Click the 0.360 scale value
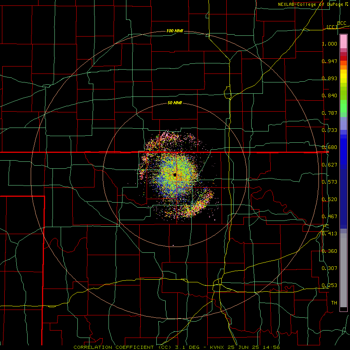Screen dimensions: 350x350 pyautogui.click(x=329, y=251)
